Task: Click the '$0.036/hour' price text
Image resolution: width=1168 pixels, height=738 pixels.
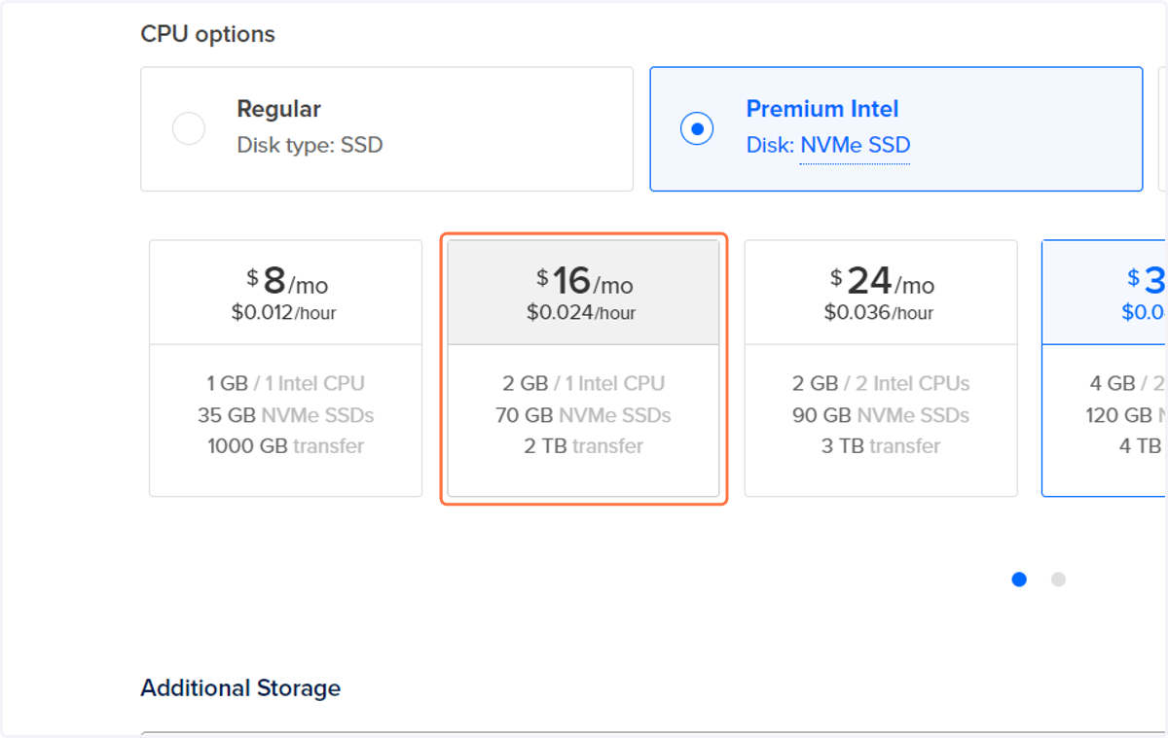Action: pos(879,313)
